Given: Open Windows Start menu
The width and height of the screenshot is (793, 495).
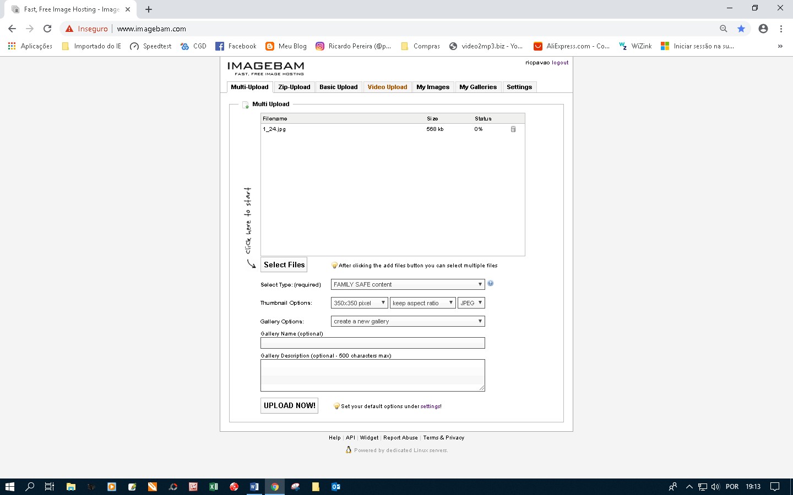Looking at the screenshot, I should pos(9,487).
